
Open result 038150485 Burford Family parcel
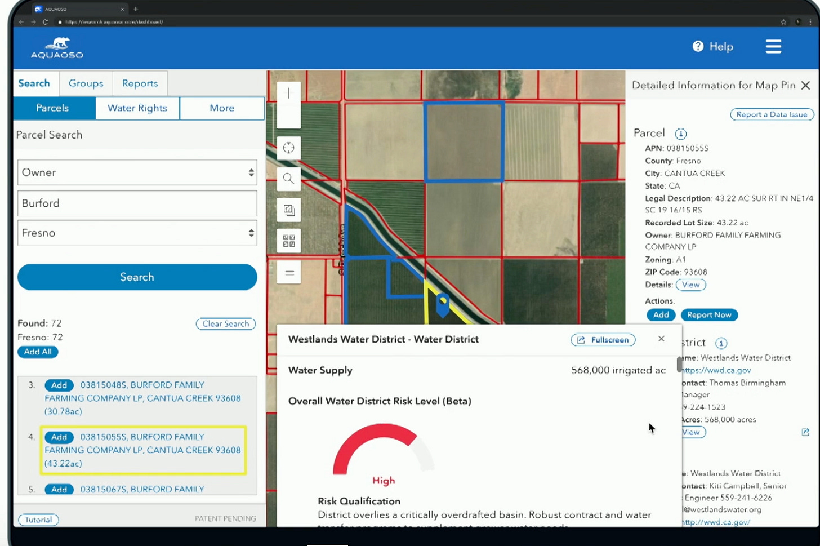click(143, 398)
